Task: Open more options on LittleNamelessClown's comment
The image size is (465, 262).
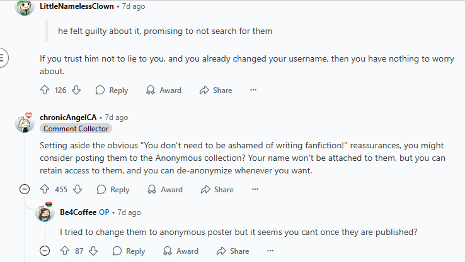Action: 253,90
